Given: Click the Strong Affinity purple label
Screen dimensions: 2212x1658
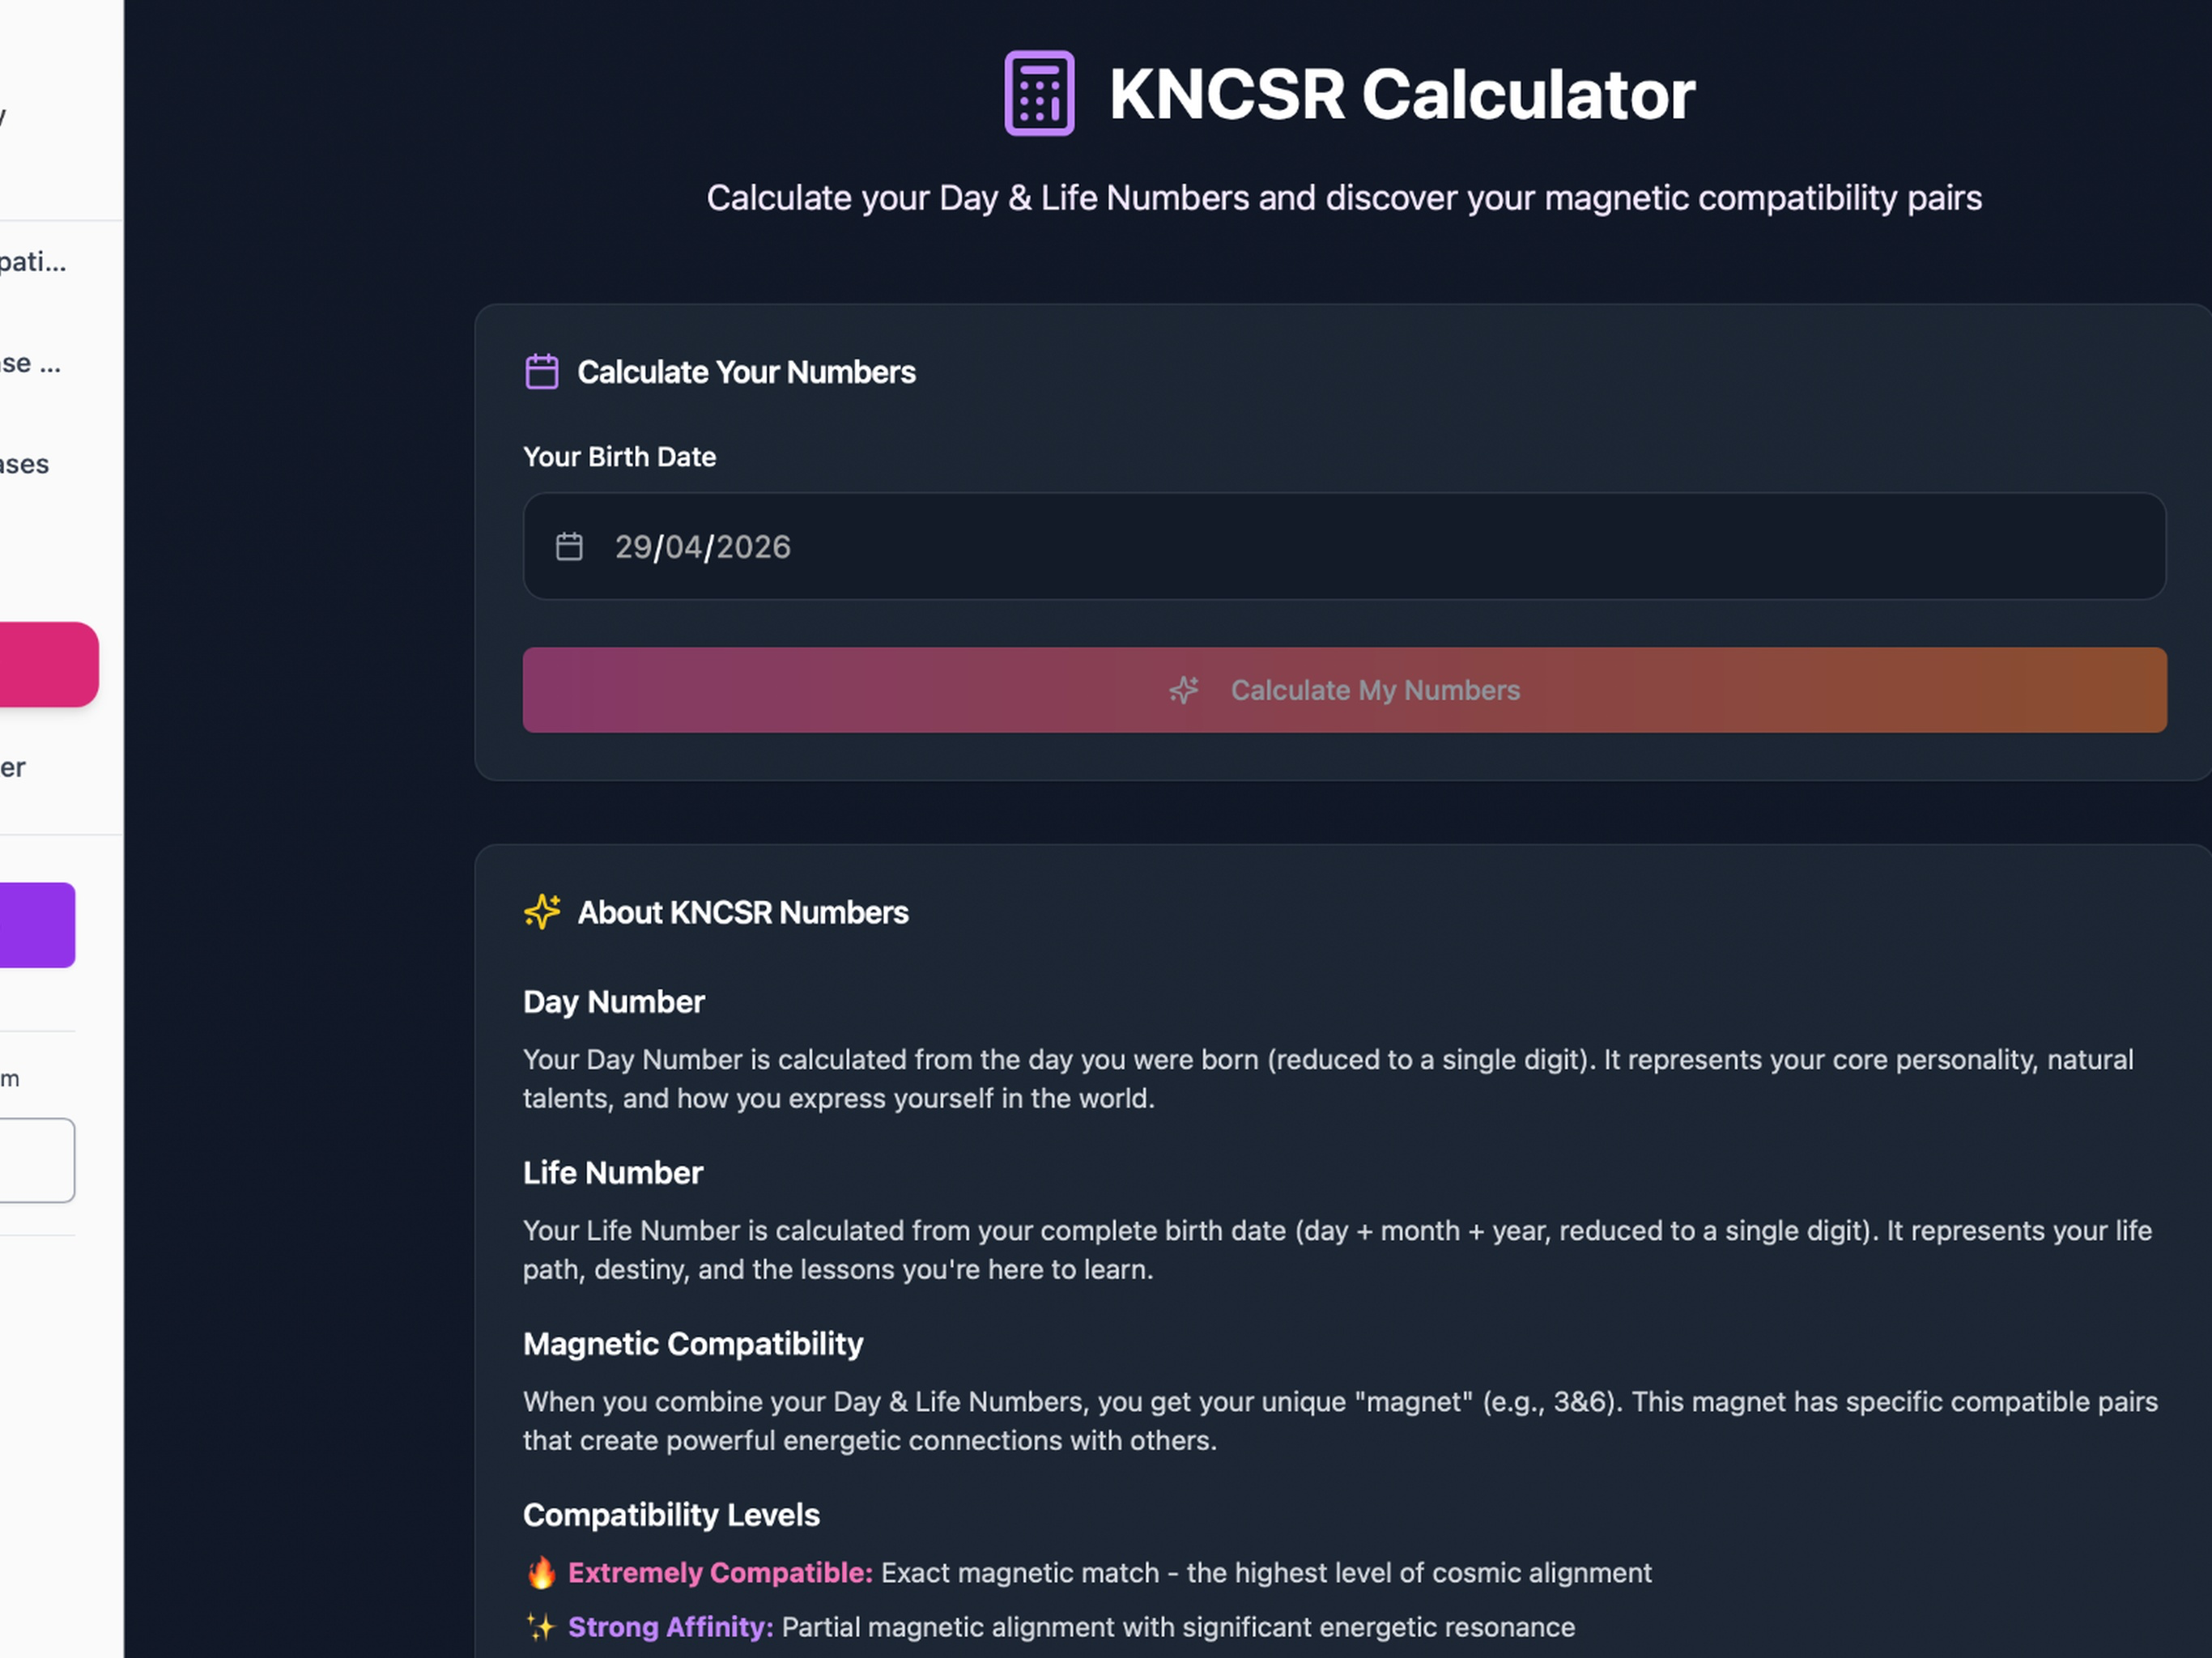Looking at the screenshot, I should tap(670, 1627).
